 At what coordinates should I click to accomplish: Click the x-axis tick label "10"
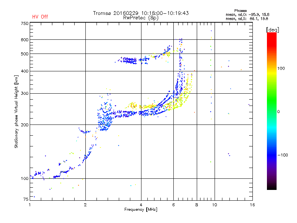point(215,205)
